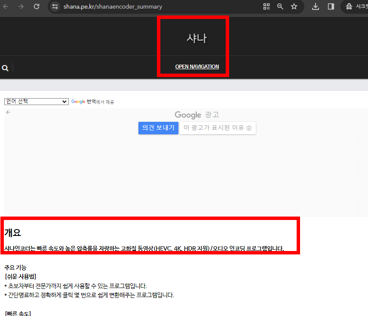The width and height of the screenshot is (368, 316).
Task: Open the side panel icon
Action: [330, 6]
